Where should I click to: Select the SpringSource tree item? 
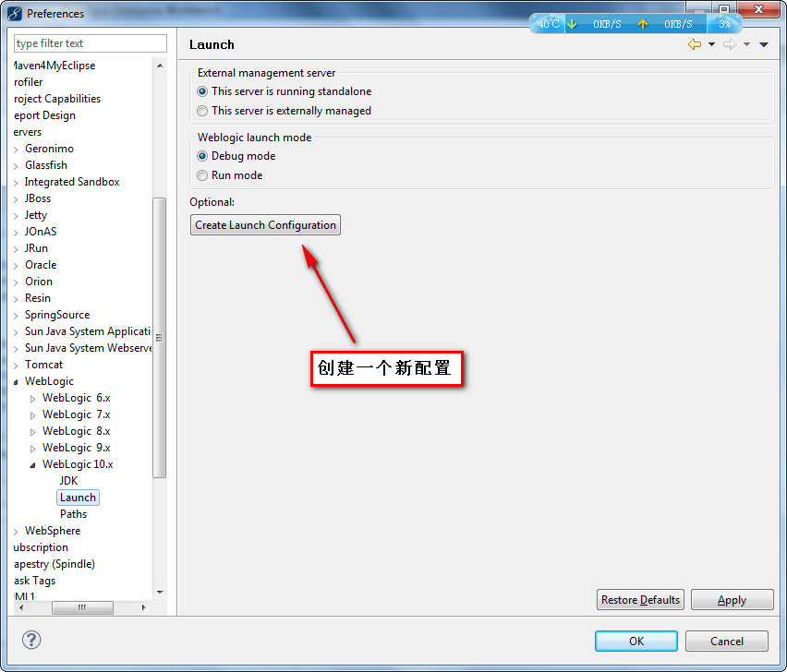click(57, 315)
